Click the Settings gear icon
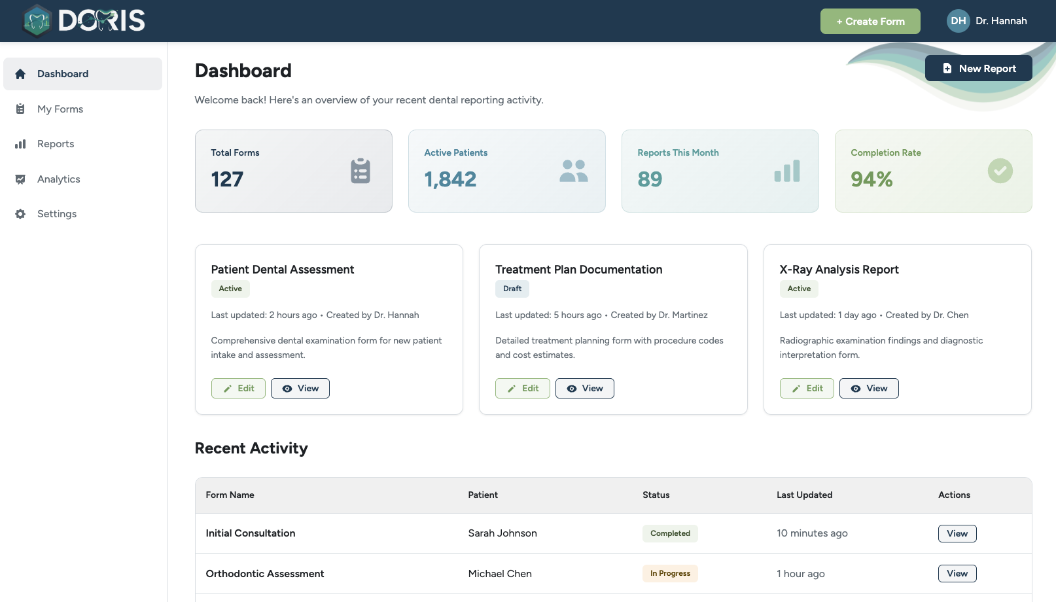 point(20,213)
